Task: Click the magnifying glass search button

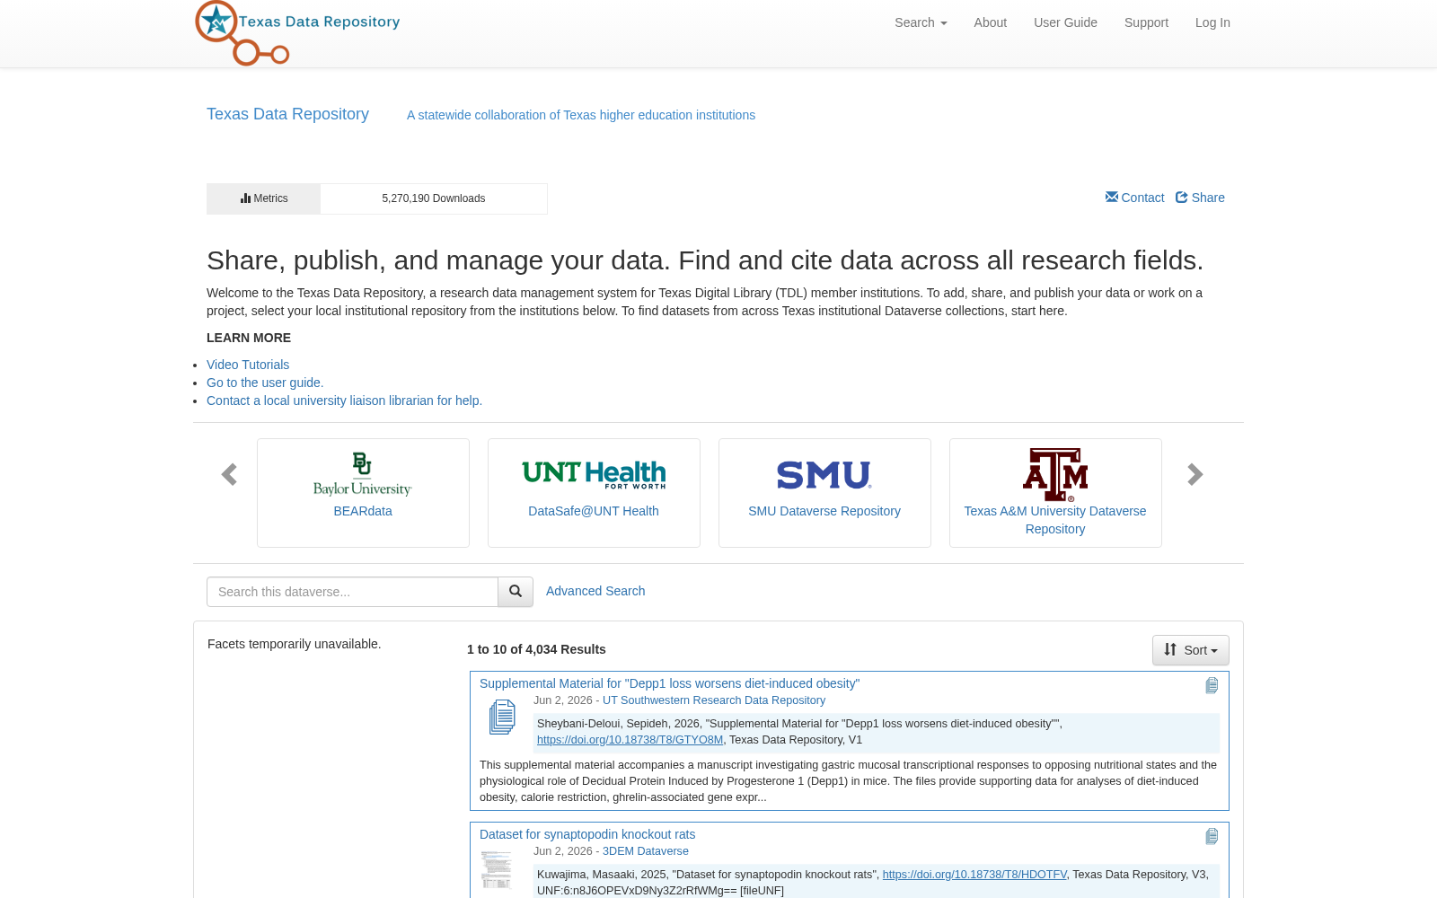Action: (x=516, y=592)
